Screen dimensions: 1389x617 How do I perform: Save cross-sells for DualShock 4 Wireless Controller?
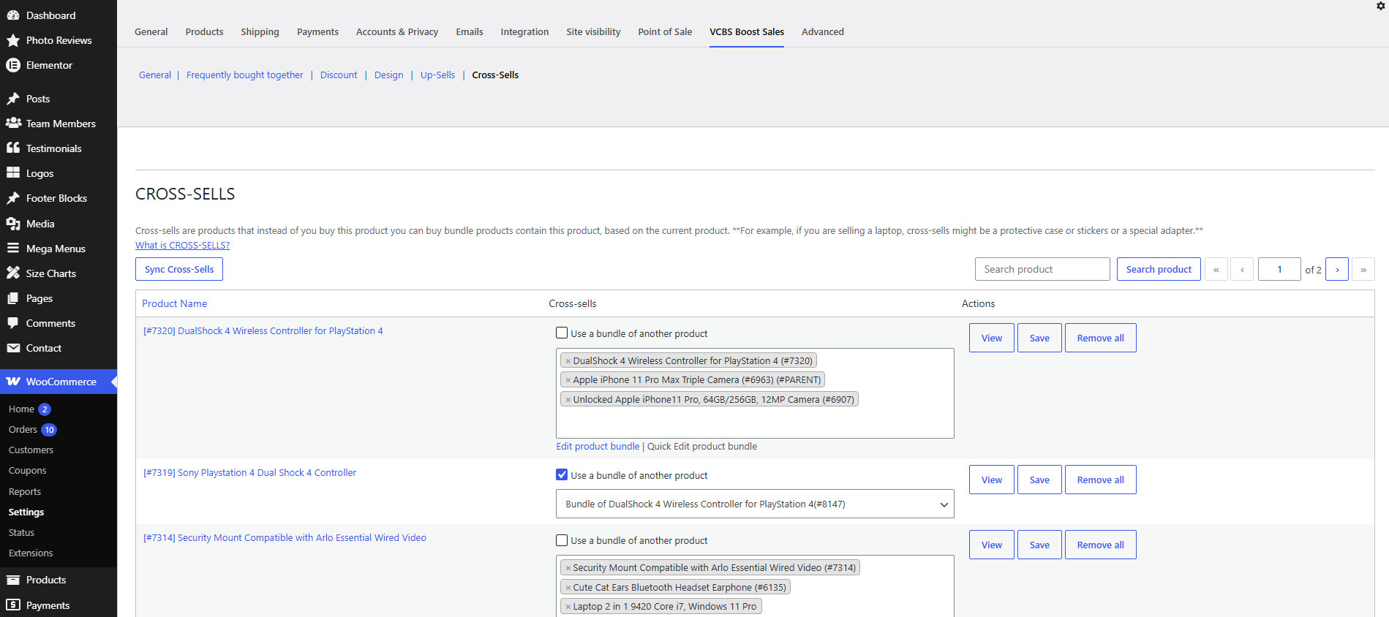coord(1039,338)
